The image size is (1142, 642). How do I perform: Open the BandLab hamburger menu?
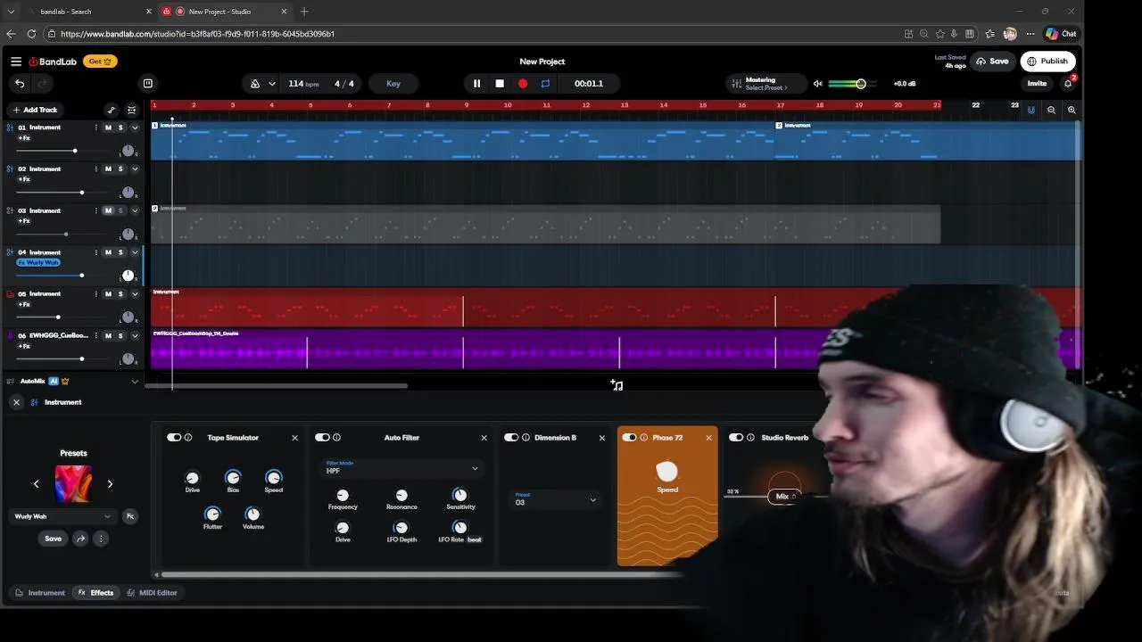[16, 62]
